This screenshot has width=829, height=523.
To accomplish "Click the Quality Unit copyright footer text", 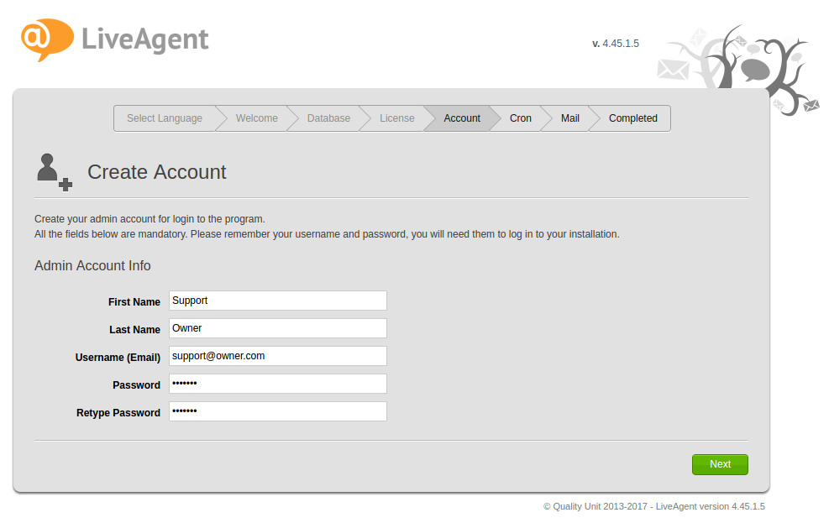I will point(653,507).
